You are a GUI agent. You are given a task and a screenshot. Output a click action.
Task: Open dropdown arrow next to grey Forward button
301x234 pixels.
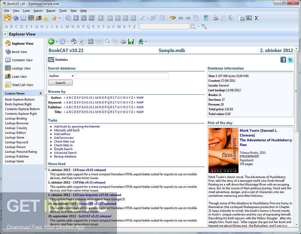pyautogui.click(x=68, y=42)
